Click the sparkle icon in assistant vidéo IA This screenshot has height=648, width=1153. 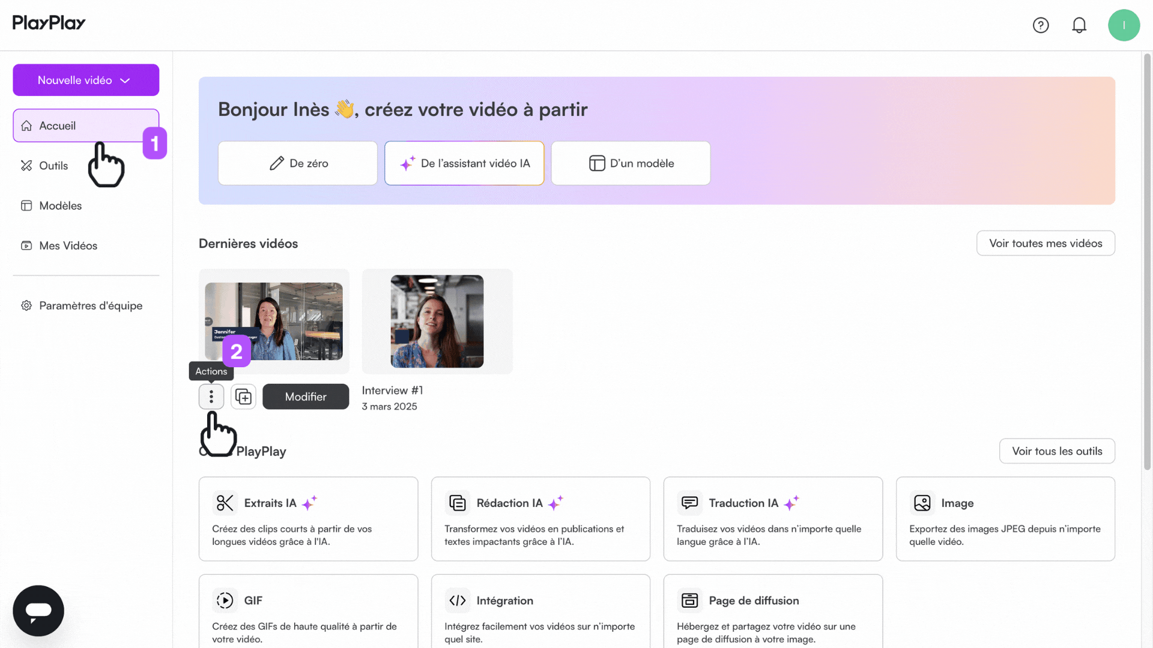pos(408,163)
